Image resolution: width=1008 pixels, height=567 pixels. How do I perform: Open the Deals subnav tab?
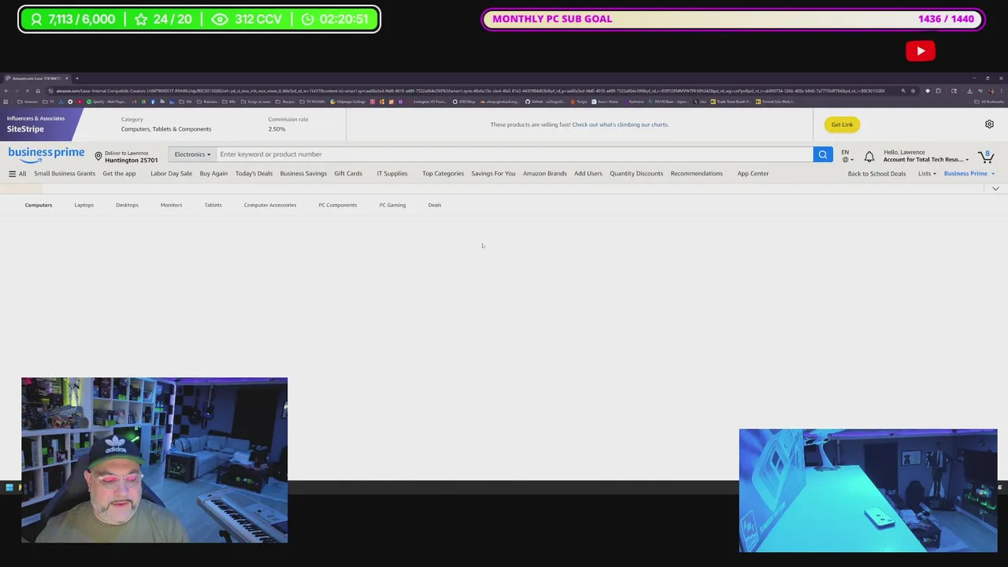click(435, 205)
